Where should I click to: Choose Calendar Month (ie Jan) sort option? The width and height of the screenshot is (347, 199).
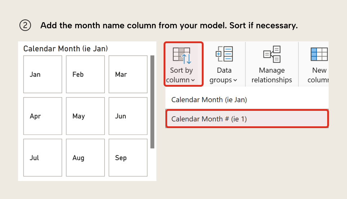click(209, 100)
